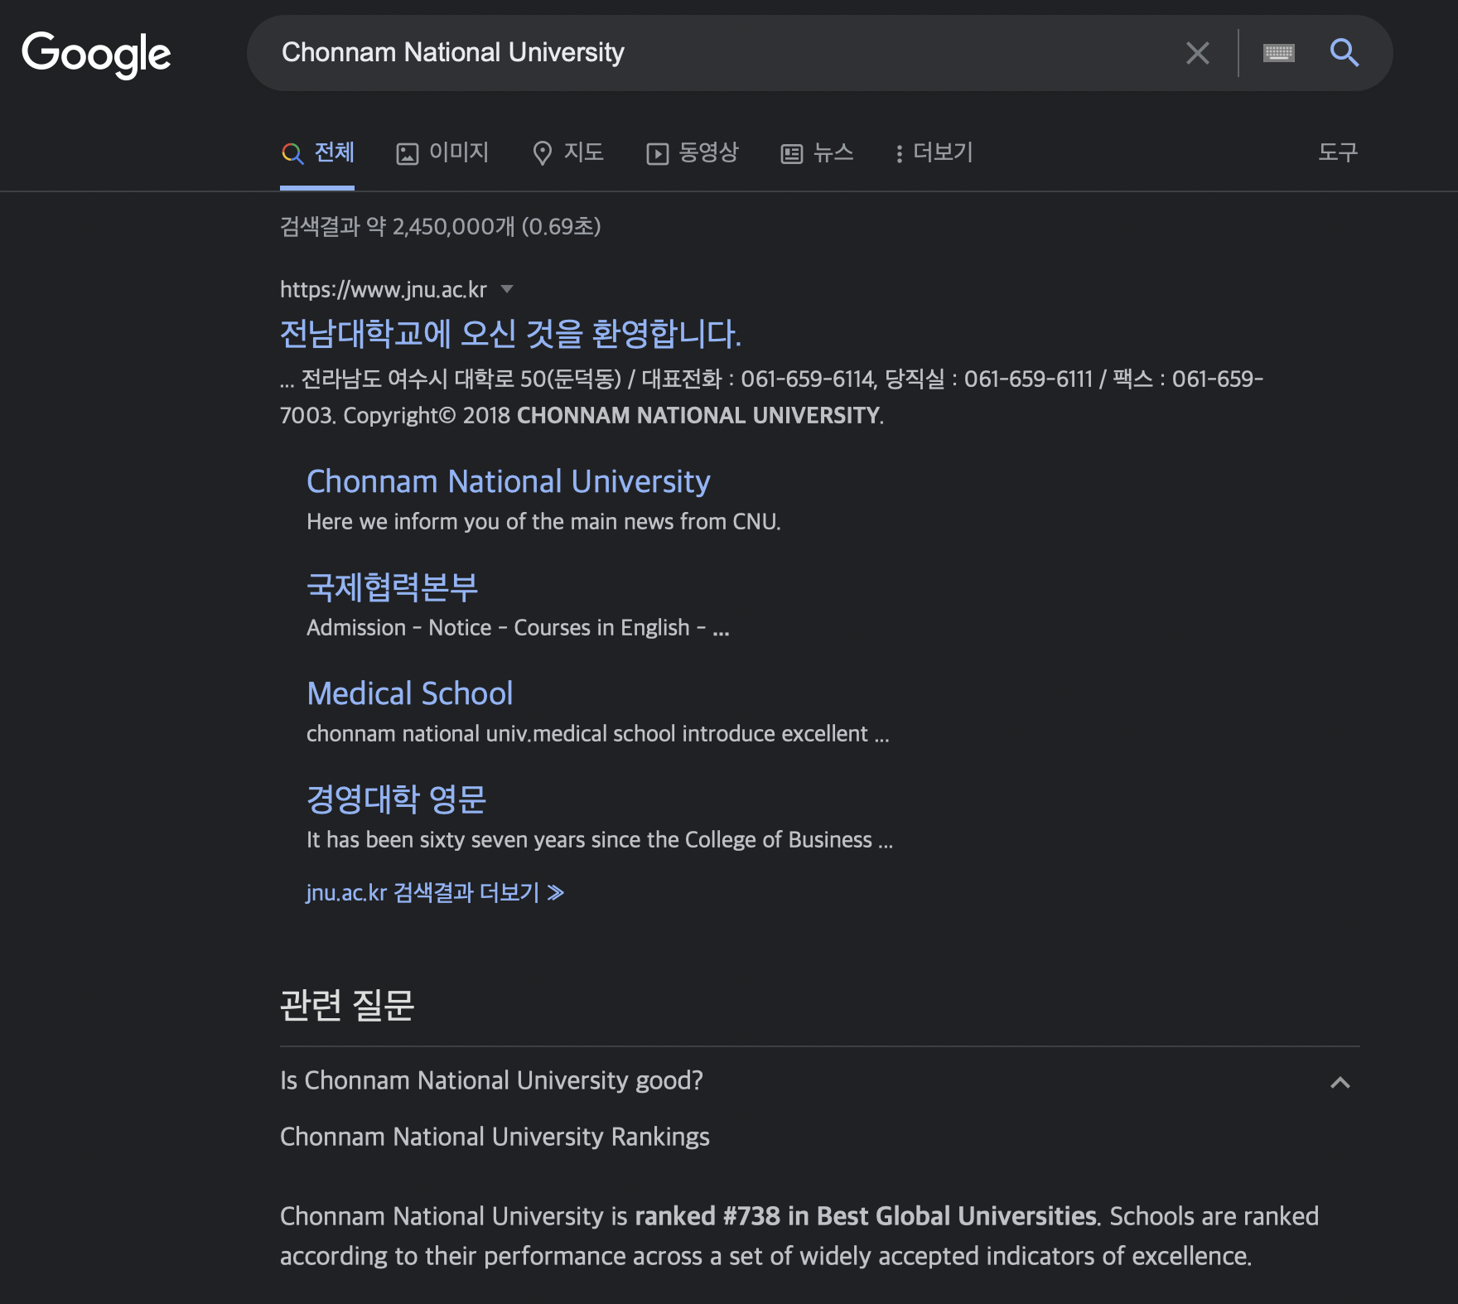
Task: Open the 도구 tools menu
Action: pos(1337,152)
